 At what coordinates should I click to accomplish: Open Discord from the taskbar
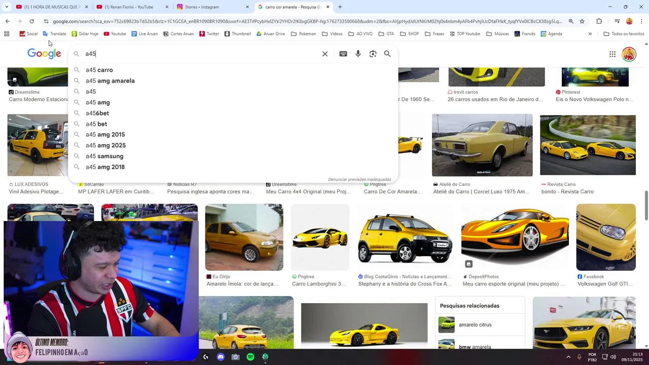tap(221, 357)
